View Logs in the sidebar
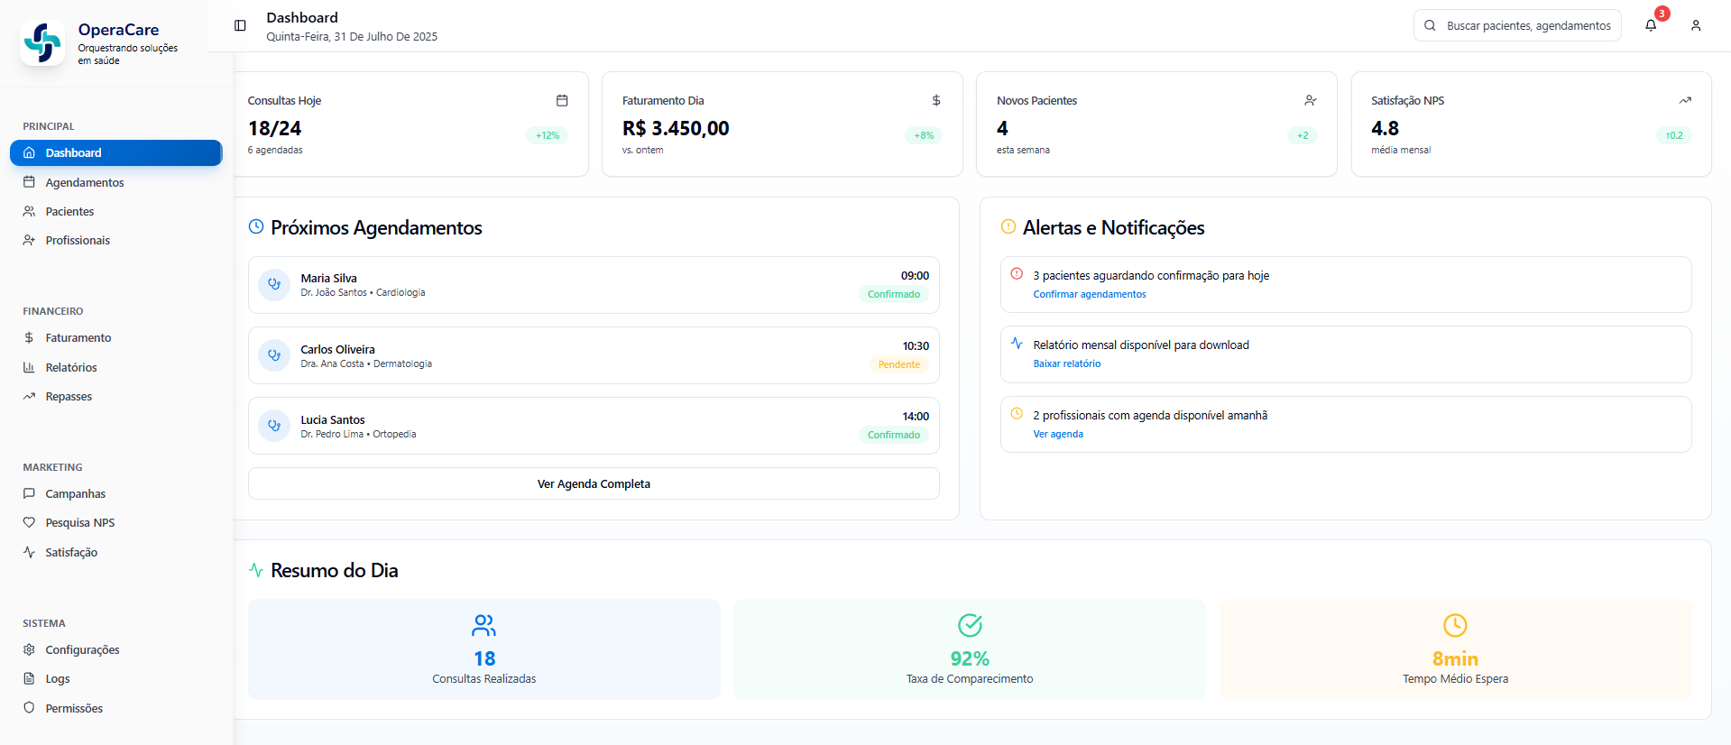Screen dimensions: 1731x745 point(115,678)
